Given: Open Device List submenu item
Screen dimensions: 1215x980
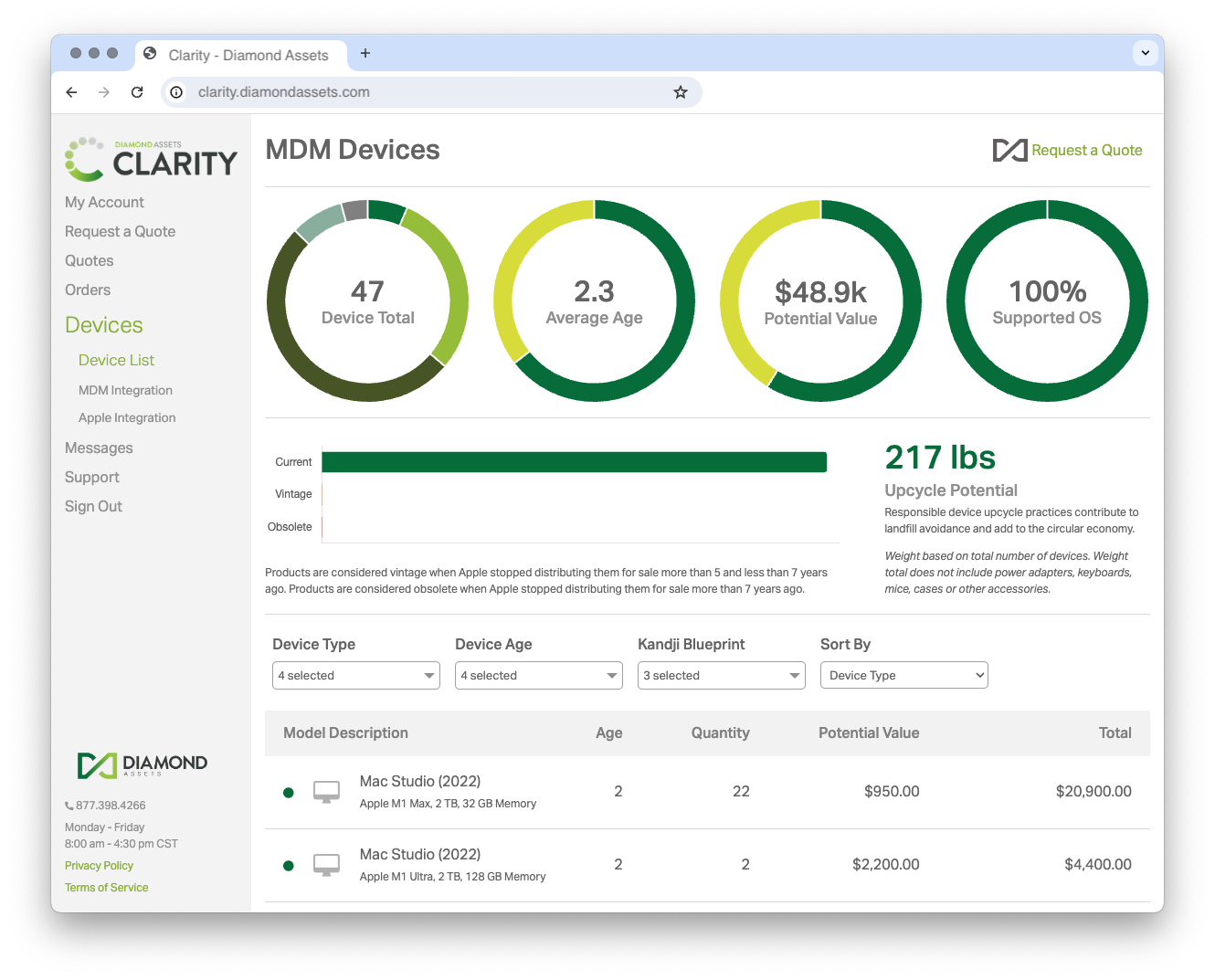Looking at the screenshot, I should click(116, 361).
